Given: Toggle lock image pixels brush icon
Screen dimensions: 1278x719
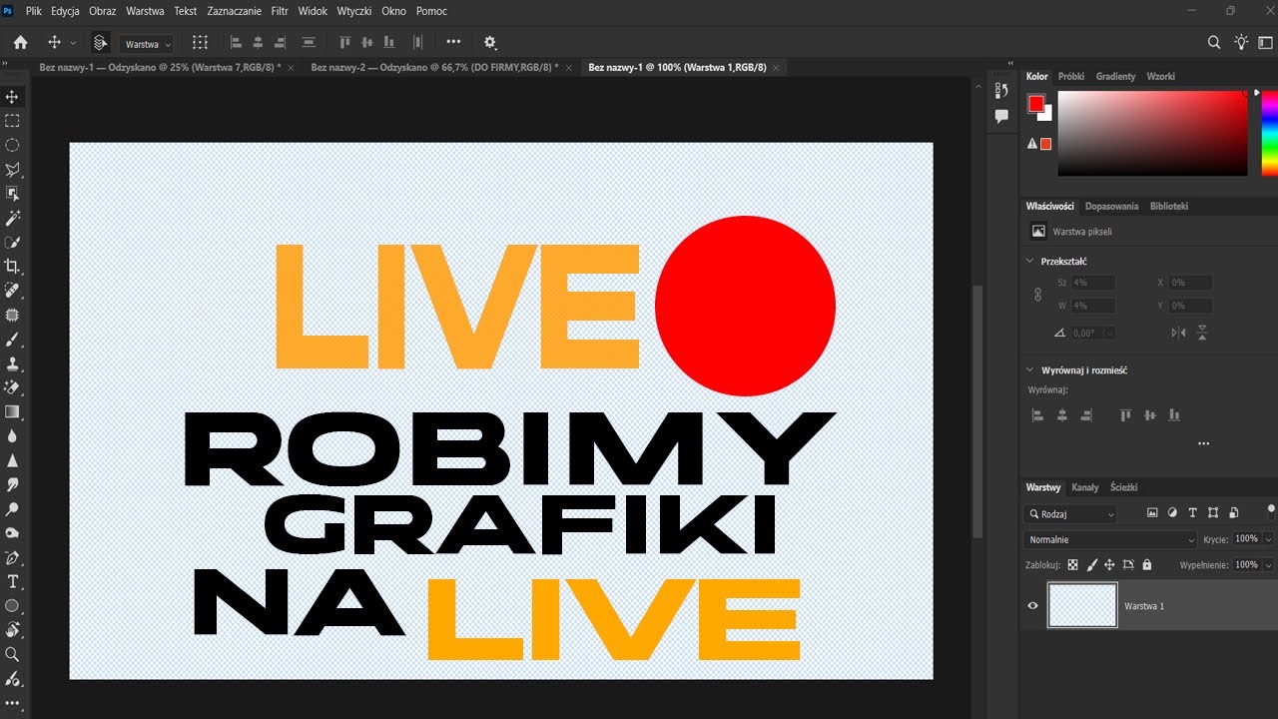Looking at the screenshot, I should pyautogui.click(x=1091, y=565).
